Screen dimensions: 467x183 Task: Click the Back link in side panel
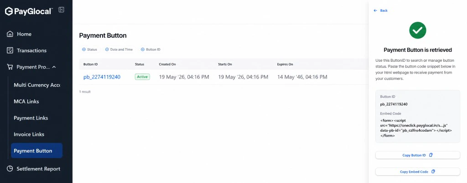click(x=381, y=10)
